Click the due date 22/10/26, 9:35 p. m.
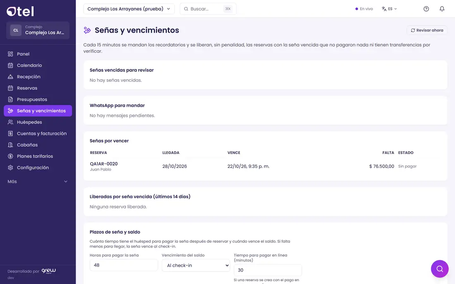The image size is (455, 284). pos(249,166)
